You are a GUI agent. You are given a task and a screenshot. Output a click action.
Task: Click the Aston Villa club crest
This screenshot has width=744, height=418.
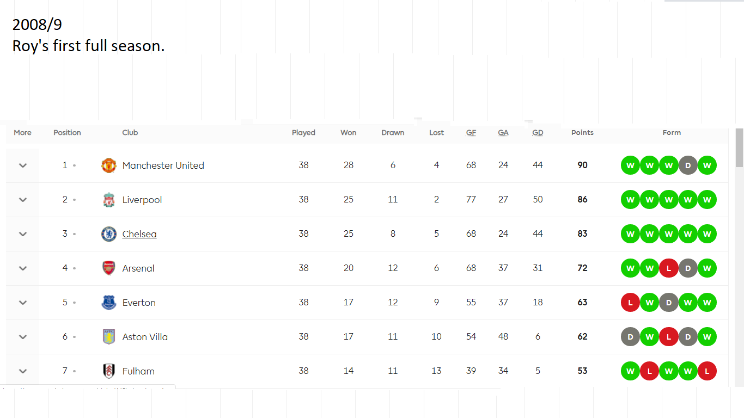(109, 337)
